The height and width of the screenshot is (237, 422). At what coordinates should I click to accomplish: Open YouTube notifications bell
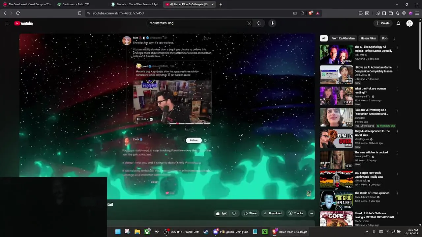[398, 23]
